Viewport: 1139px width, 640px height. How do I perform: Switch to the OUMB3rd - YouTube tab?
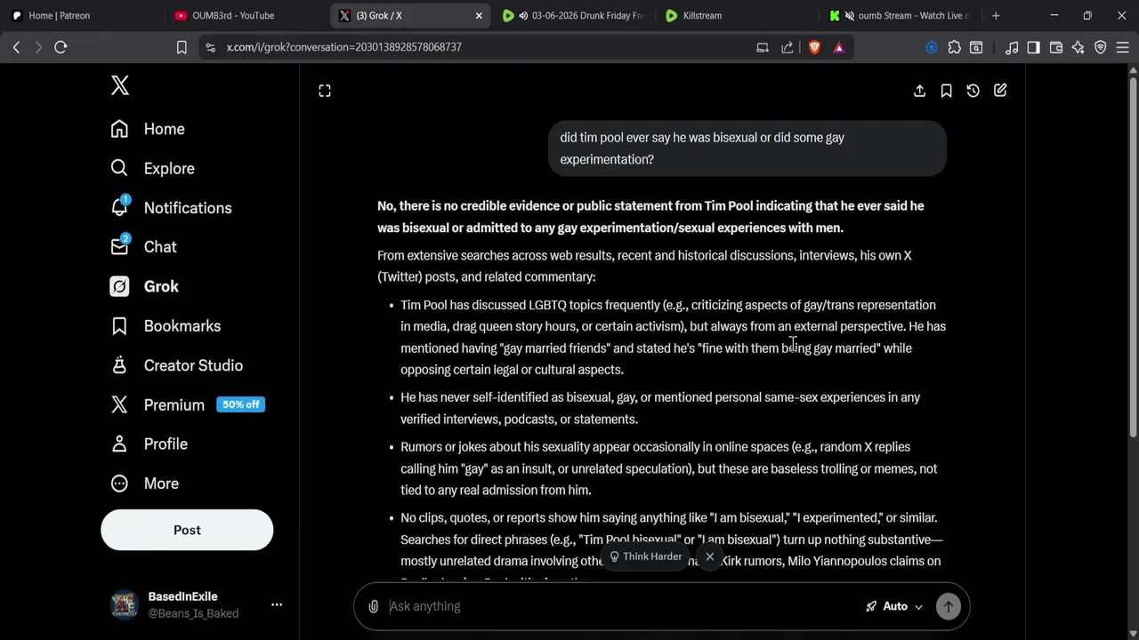pos(246,15)
